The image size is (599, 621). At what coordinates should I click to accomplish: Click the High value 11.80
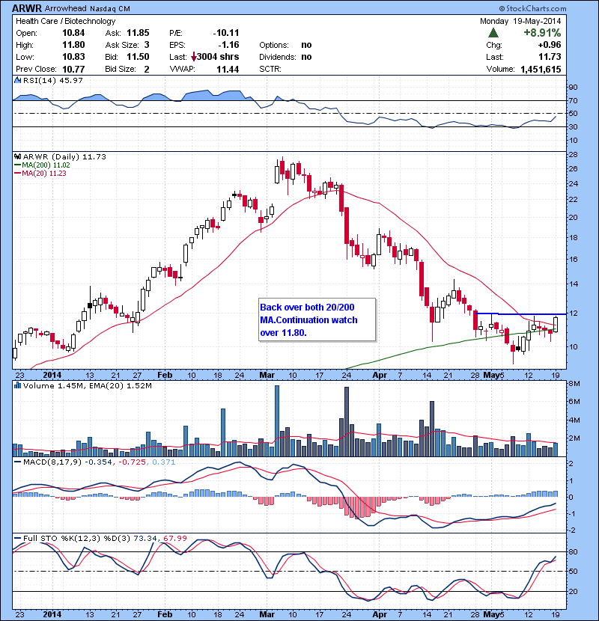pyautogui.click(x=73, y=45)
